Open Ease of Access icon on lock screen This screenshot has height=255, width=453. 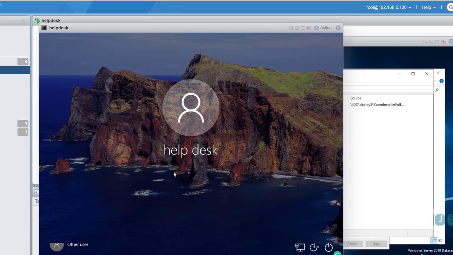(314, 247)
